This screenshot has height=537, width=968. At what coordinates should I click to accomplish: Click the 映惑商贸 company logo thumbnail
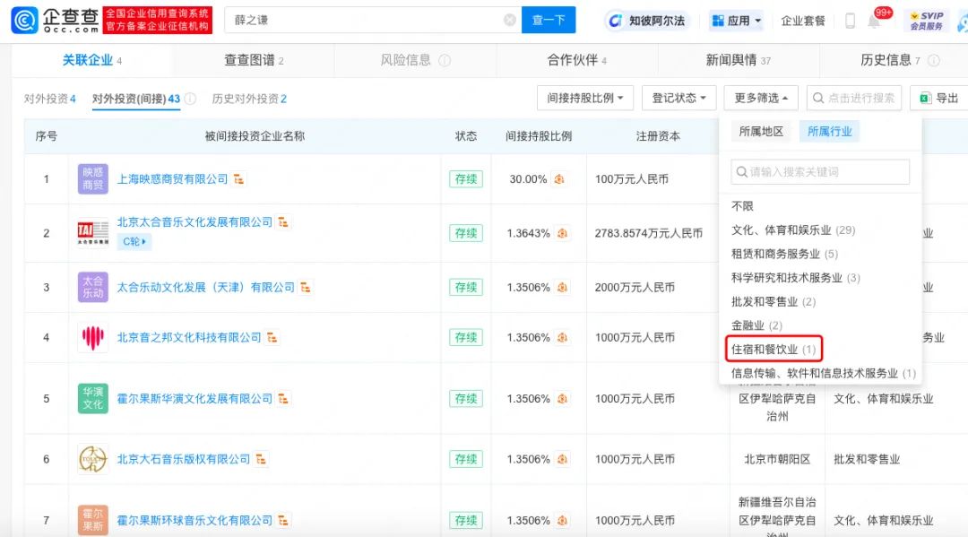click(92, 179)
